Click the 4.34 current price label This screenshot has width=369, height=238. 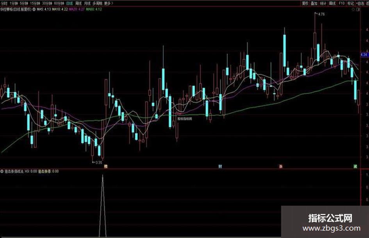click(364, 54)
